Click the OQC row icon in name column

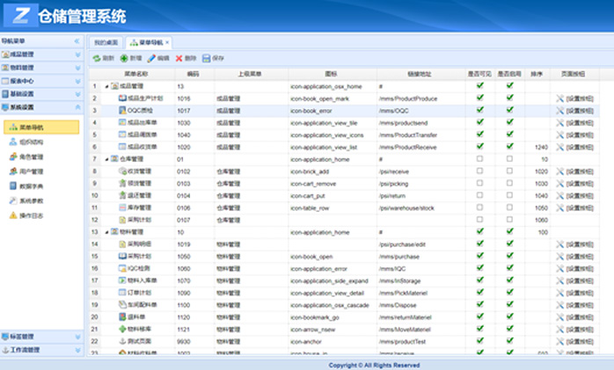pos(122,110)
